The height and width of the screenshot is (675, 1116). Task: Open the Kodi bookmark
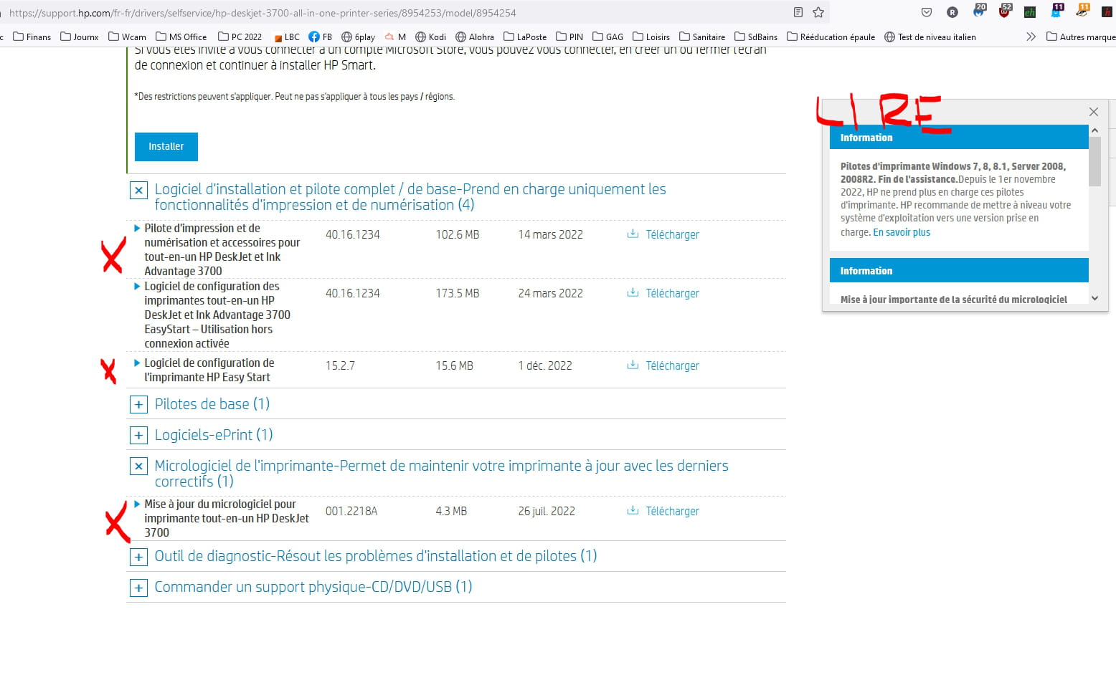click(x=430, y=37)
